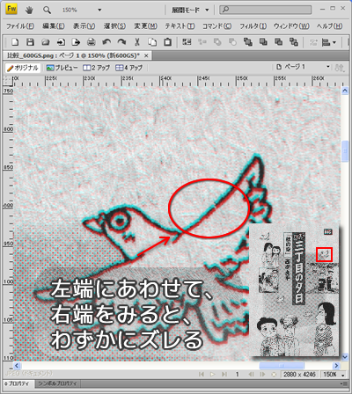Open the フィルタ(I) menu
The height and width of the screenshot is (394, 352).
tap(253, 26)
